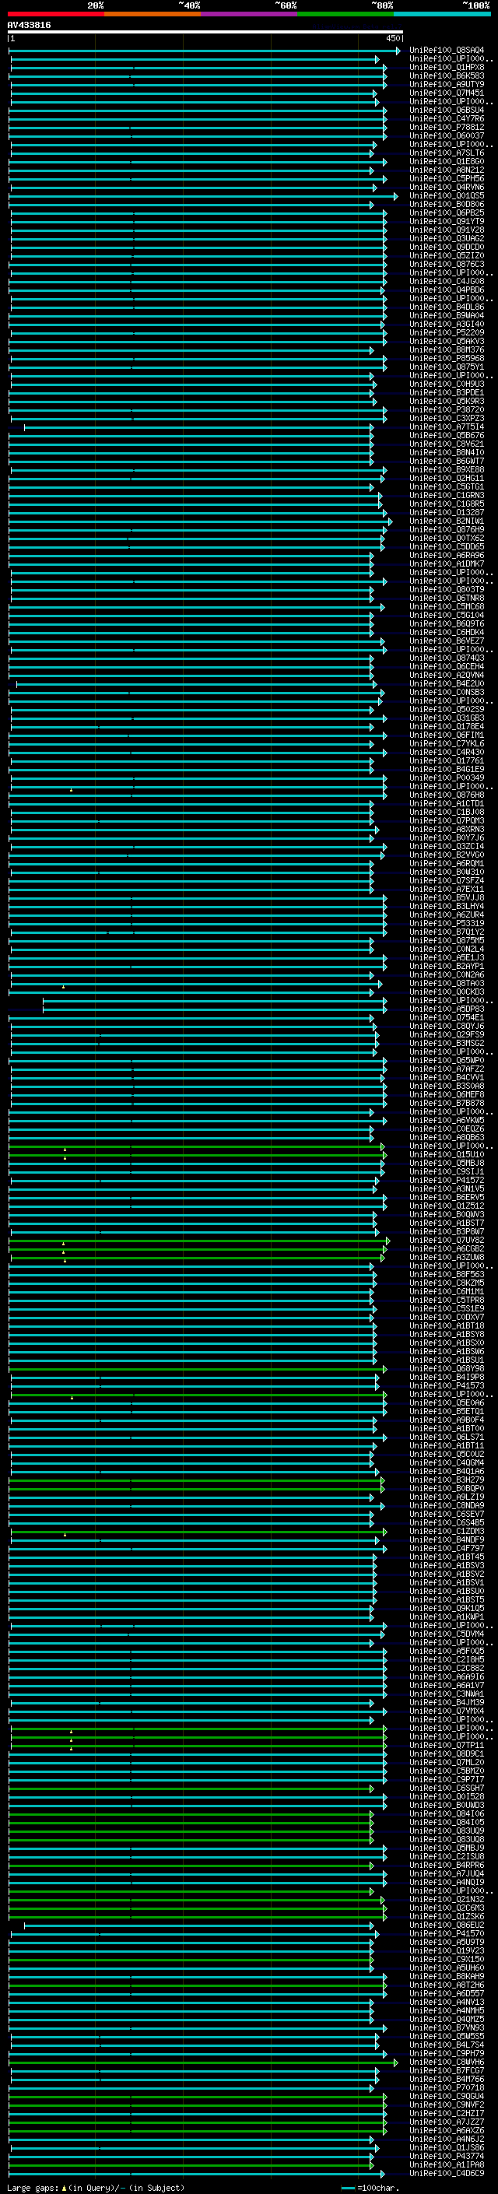Select hit label UniRef100_C5DD65

tap(447, 547)
